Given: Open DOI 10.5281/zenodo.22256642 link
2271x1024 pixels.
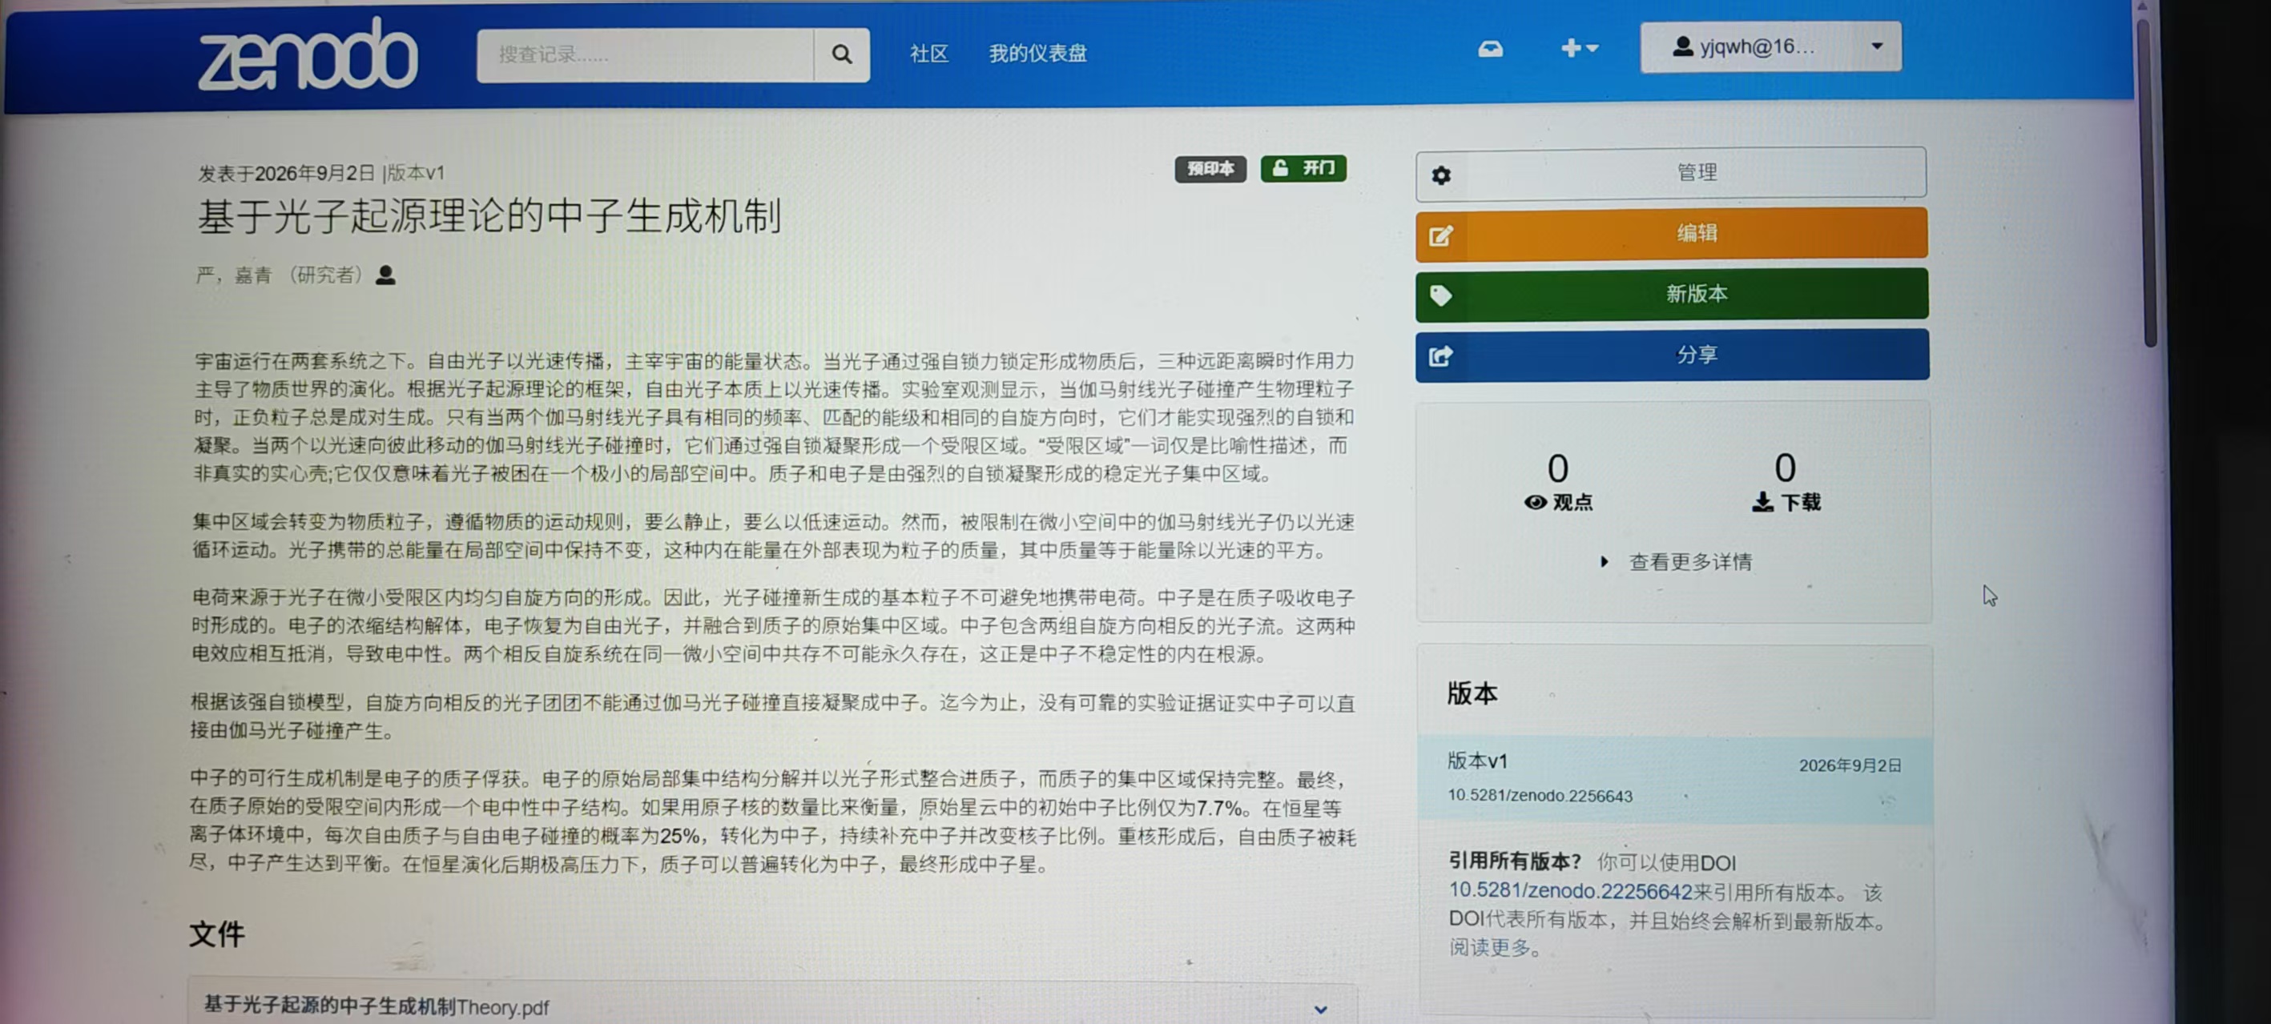Looking at the screenshot, I should [1570, 891].
